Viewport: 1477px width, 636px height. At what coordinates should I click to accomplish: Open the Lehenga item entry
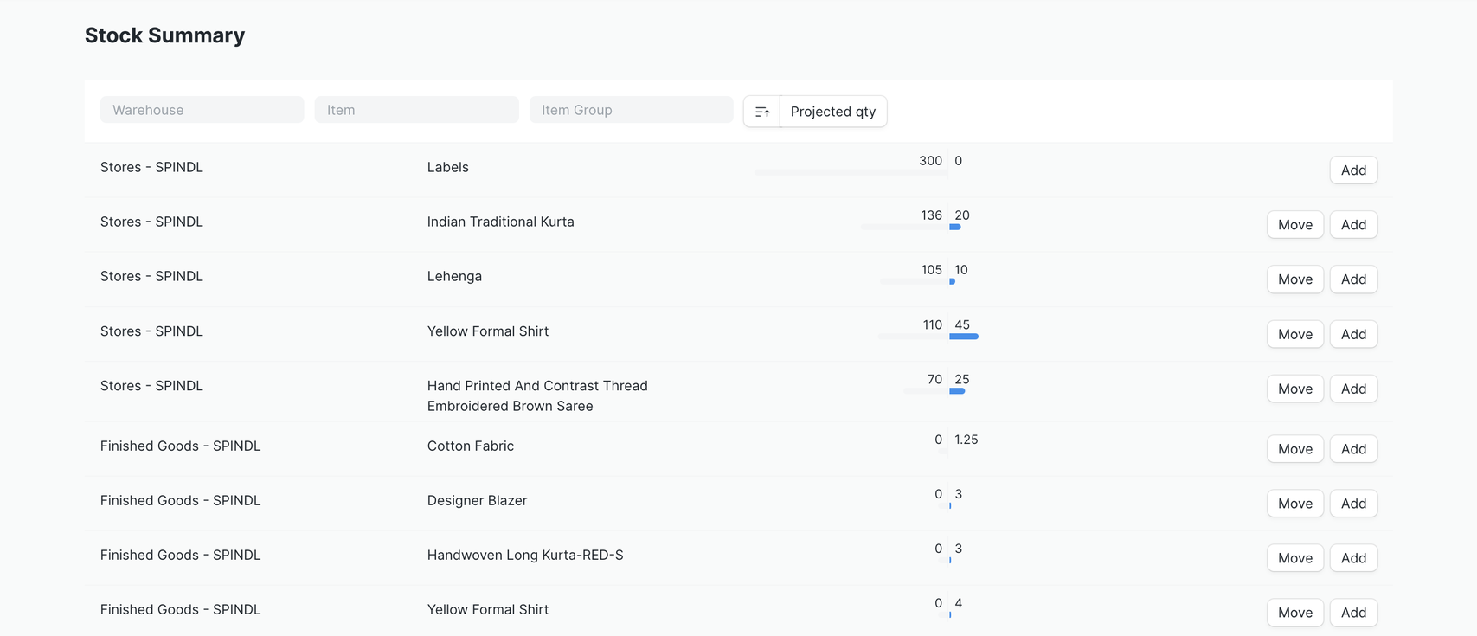coord(454,276)
